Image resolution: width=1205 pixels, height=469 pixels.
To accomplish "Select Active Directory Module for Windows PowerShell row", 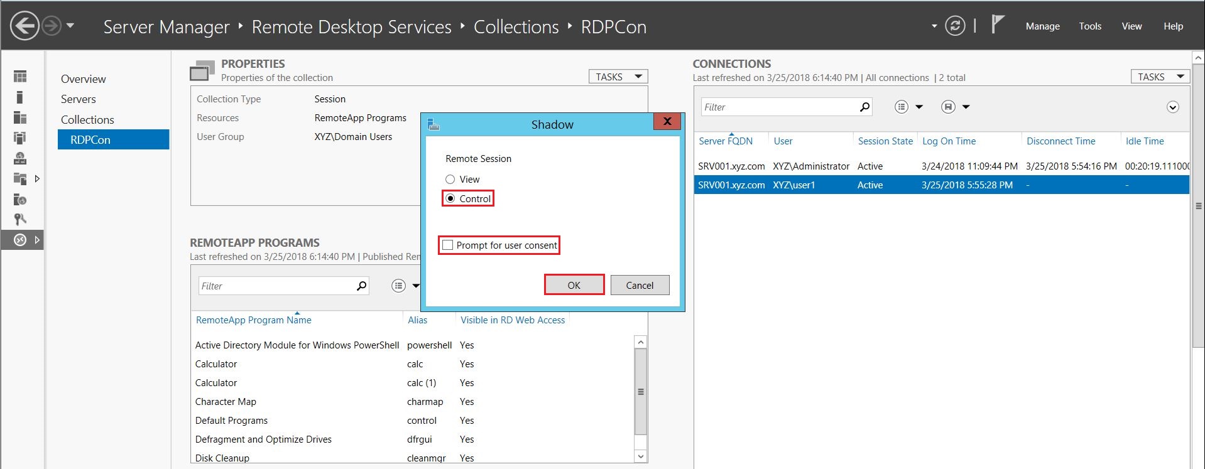I will coord(413,345).
